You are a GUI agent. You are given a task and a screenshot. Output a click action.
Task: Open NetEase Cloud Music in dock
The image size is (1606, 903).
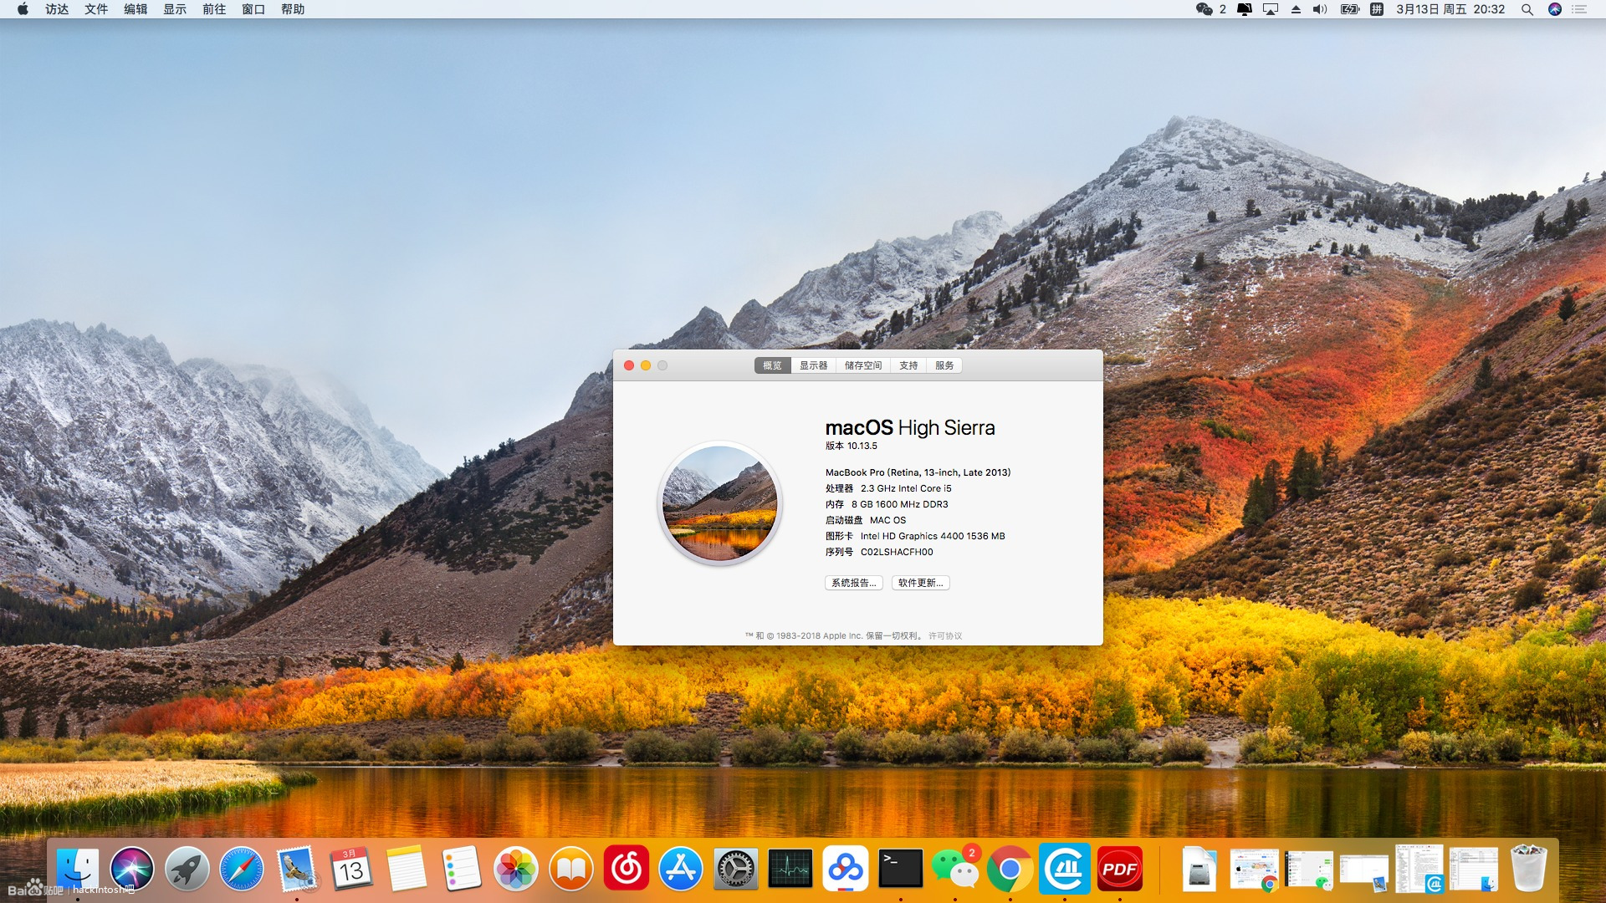tap(626, 870)
